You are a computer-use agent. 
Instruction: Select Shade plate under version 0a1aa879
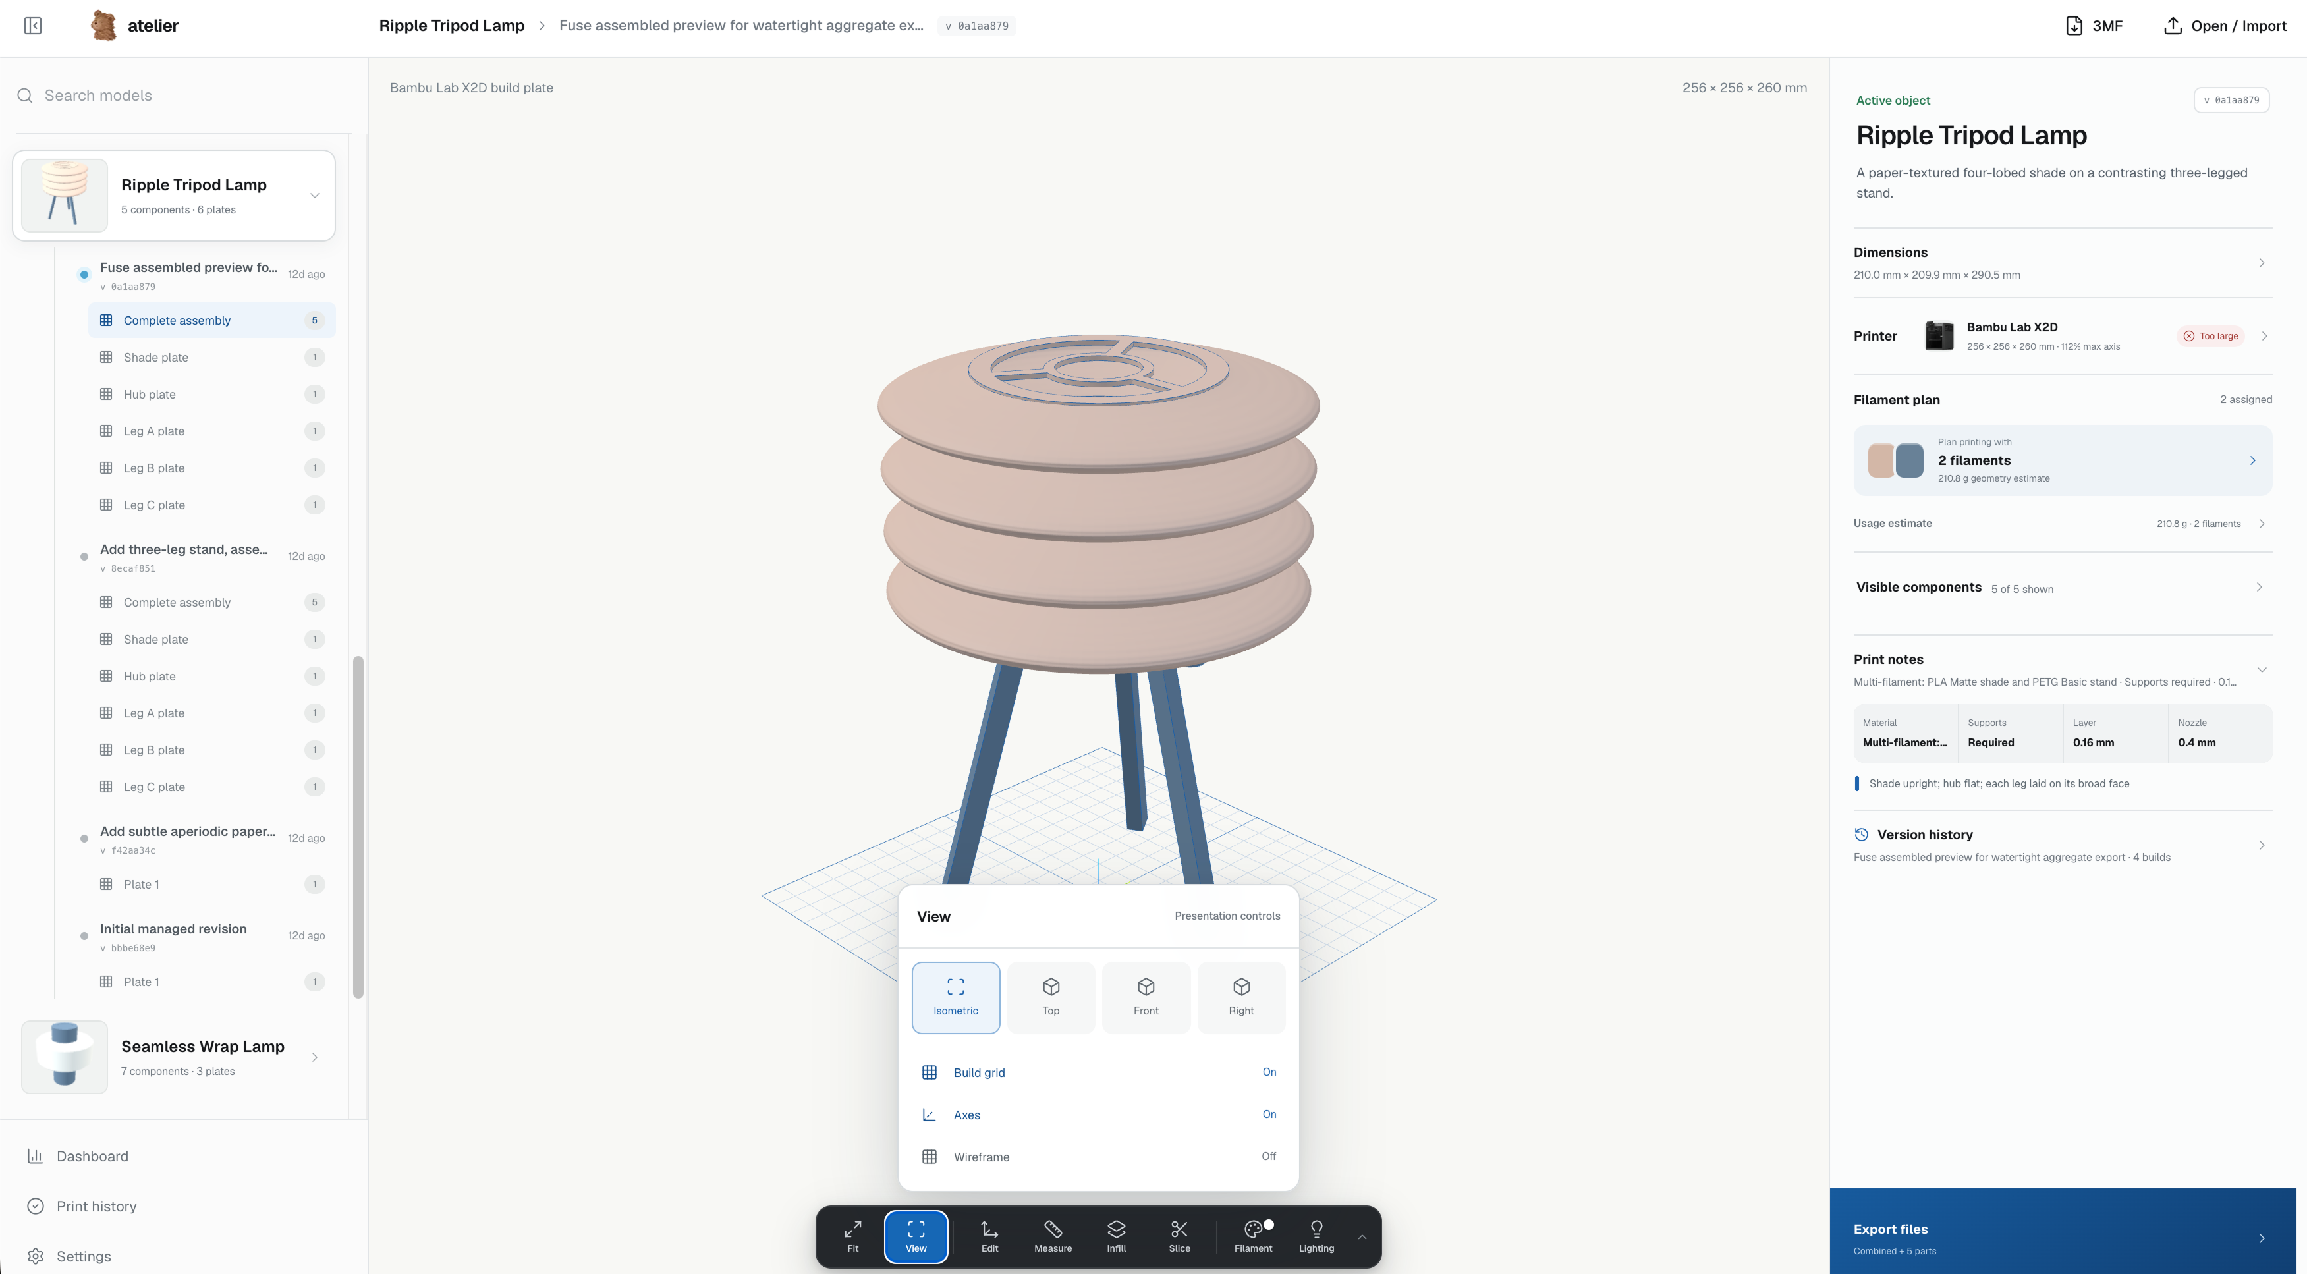pos(211,356)
